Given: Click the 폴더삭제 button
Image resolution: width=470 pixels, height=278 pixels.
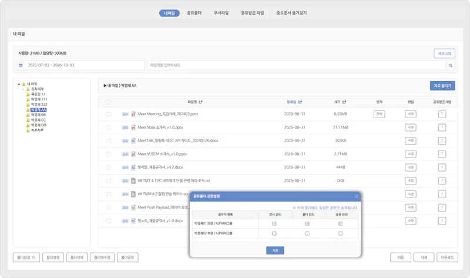Looking at the screenshot, I should 77,257.
